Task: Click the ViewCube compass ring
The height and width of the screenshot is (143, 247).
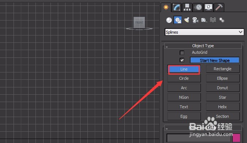Action: tap(139, 29)
